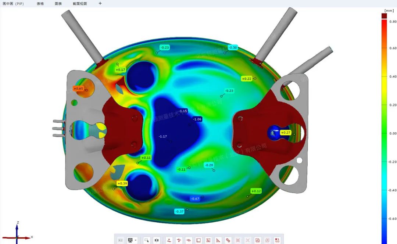Click the red square outline icon
Screen dimensions: 397x244
pyautogui.click(x=198, y=240)
